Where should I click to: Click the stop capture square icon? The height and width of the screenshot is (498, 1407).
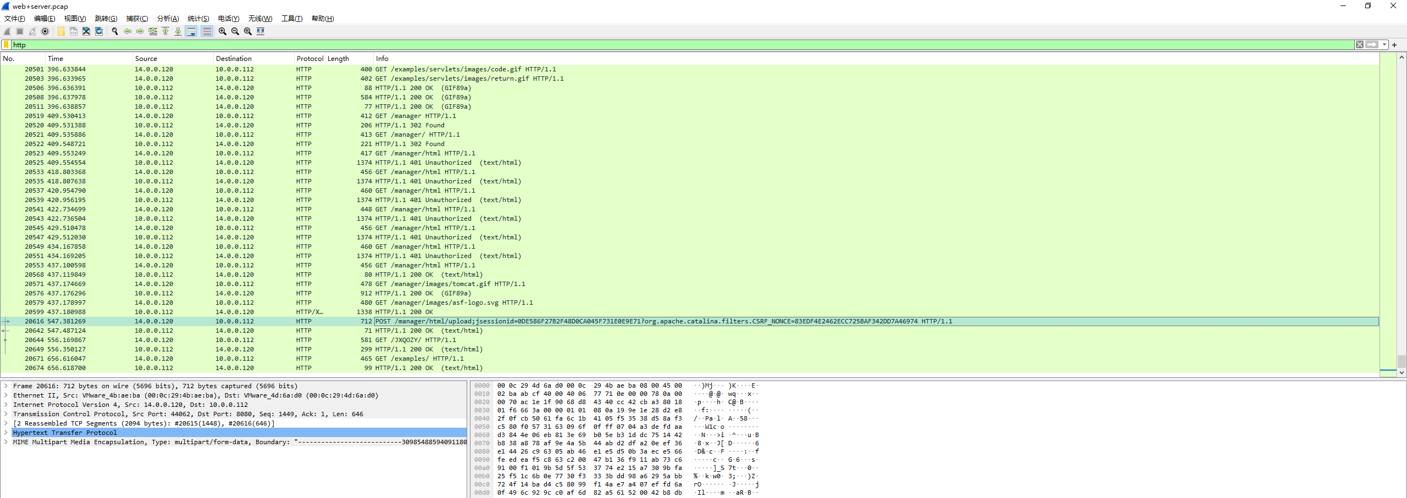click(20, 31)
